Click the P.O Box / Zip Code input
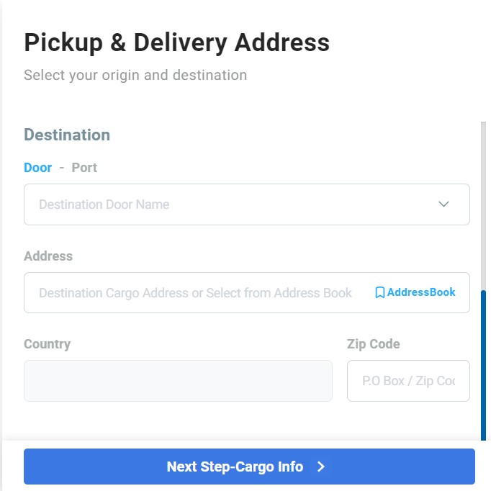This screenshot has height=491, width=491. pos(408,381)
